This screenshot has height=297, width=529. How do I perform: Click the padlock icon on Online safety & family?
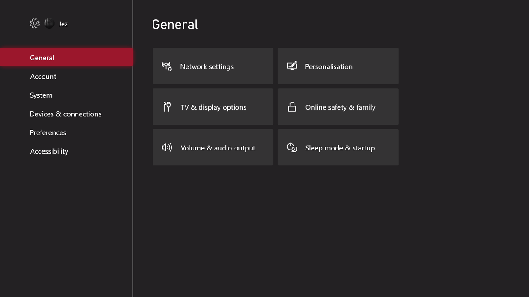coord(292,106)
